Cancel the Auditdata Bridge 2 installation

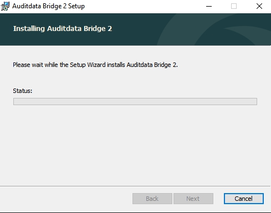point(244,199)
